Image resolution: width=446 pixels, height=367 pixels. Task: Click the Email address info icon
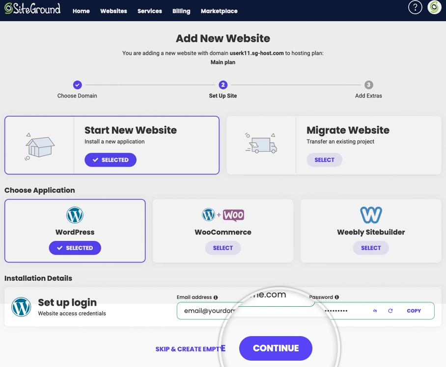point(216,297)
